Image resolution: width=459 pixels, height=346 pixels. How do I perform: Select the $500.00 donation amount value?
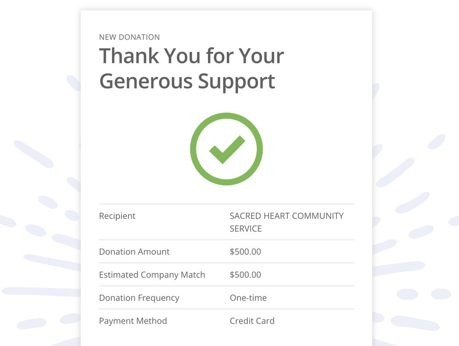(x=245, y=252)
